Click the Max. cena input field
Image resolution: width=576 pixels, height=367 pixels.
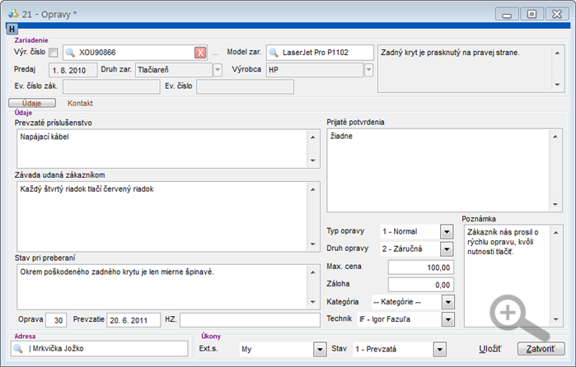pos(420,267)
